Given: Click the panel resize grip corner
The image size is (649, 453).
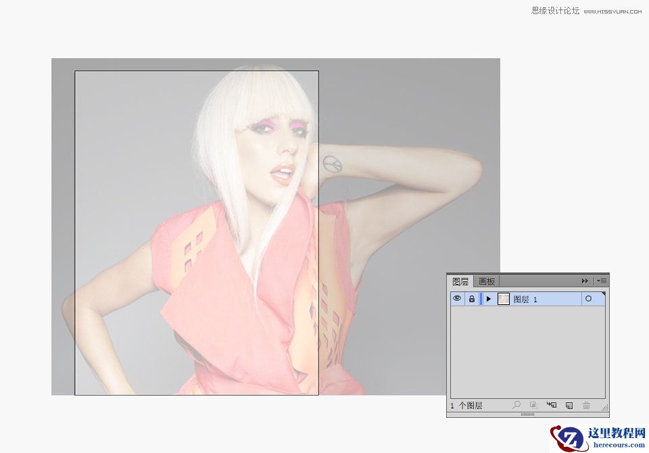Looking at the screenshot, I should click(x=605, y=408).
